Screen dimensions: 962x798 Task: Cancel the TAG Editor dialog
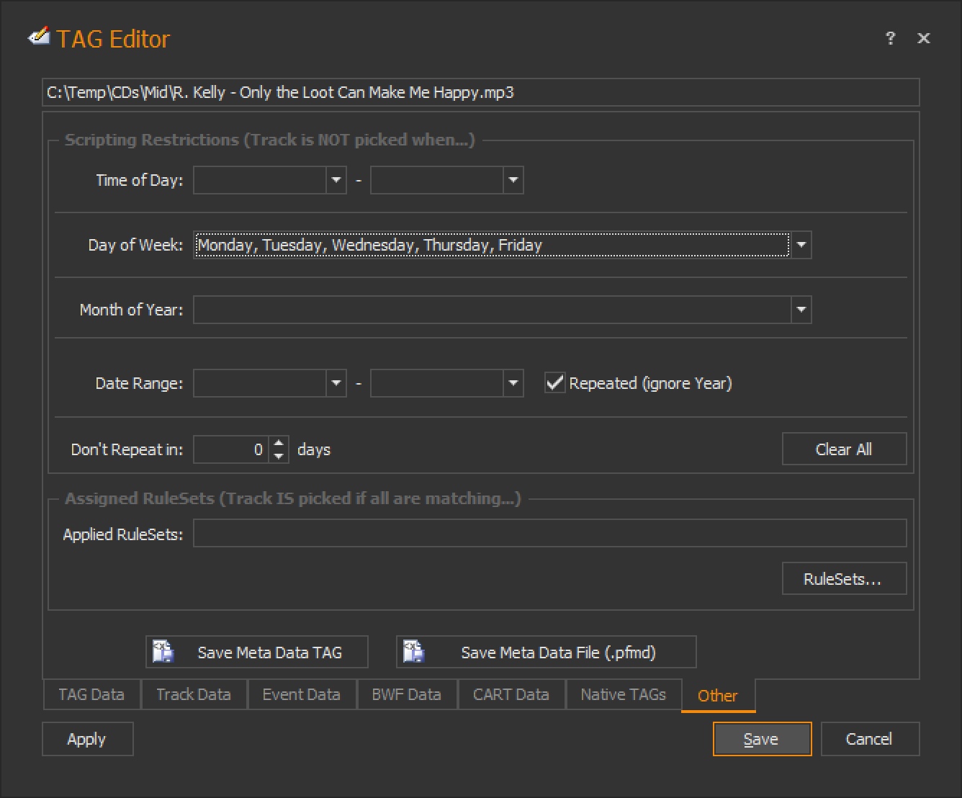point(870,739)
